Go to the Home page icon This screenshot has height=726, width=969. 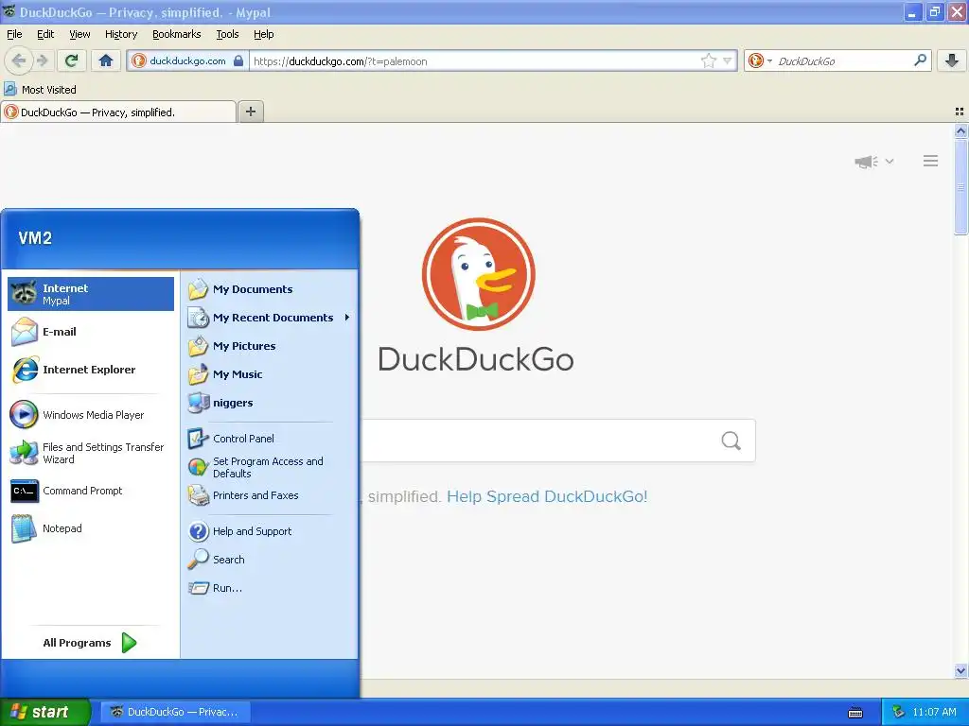click(x=106, y=60)
